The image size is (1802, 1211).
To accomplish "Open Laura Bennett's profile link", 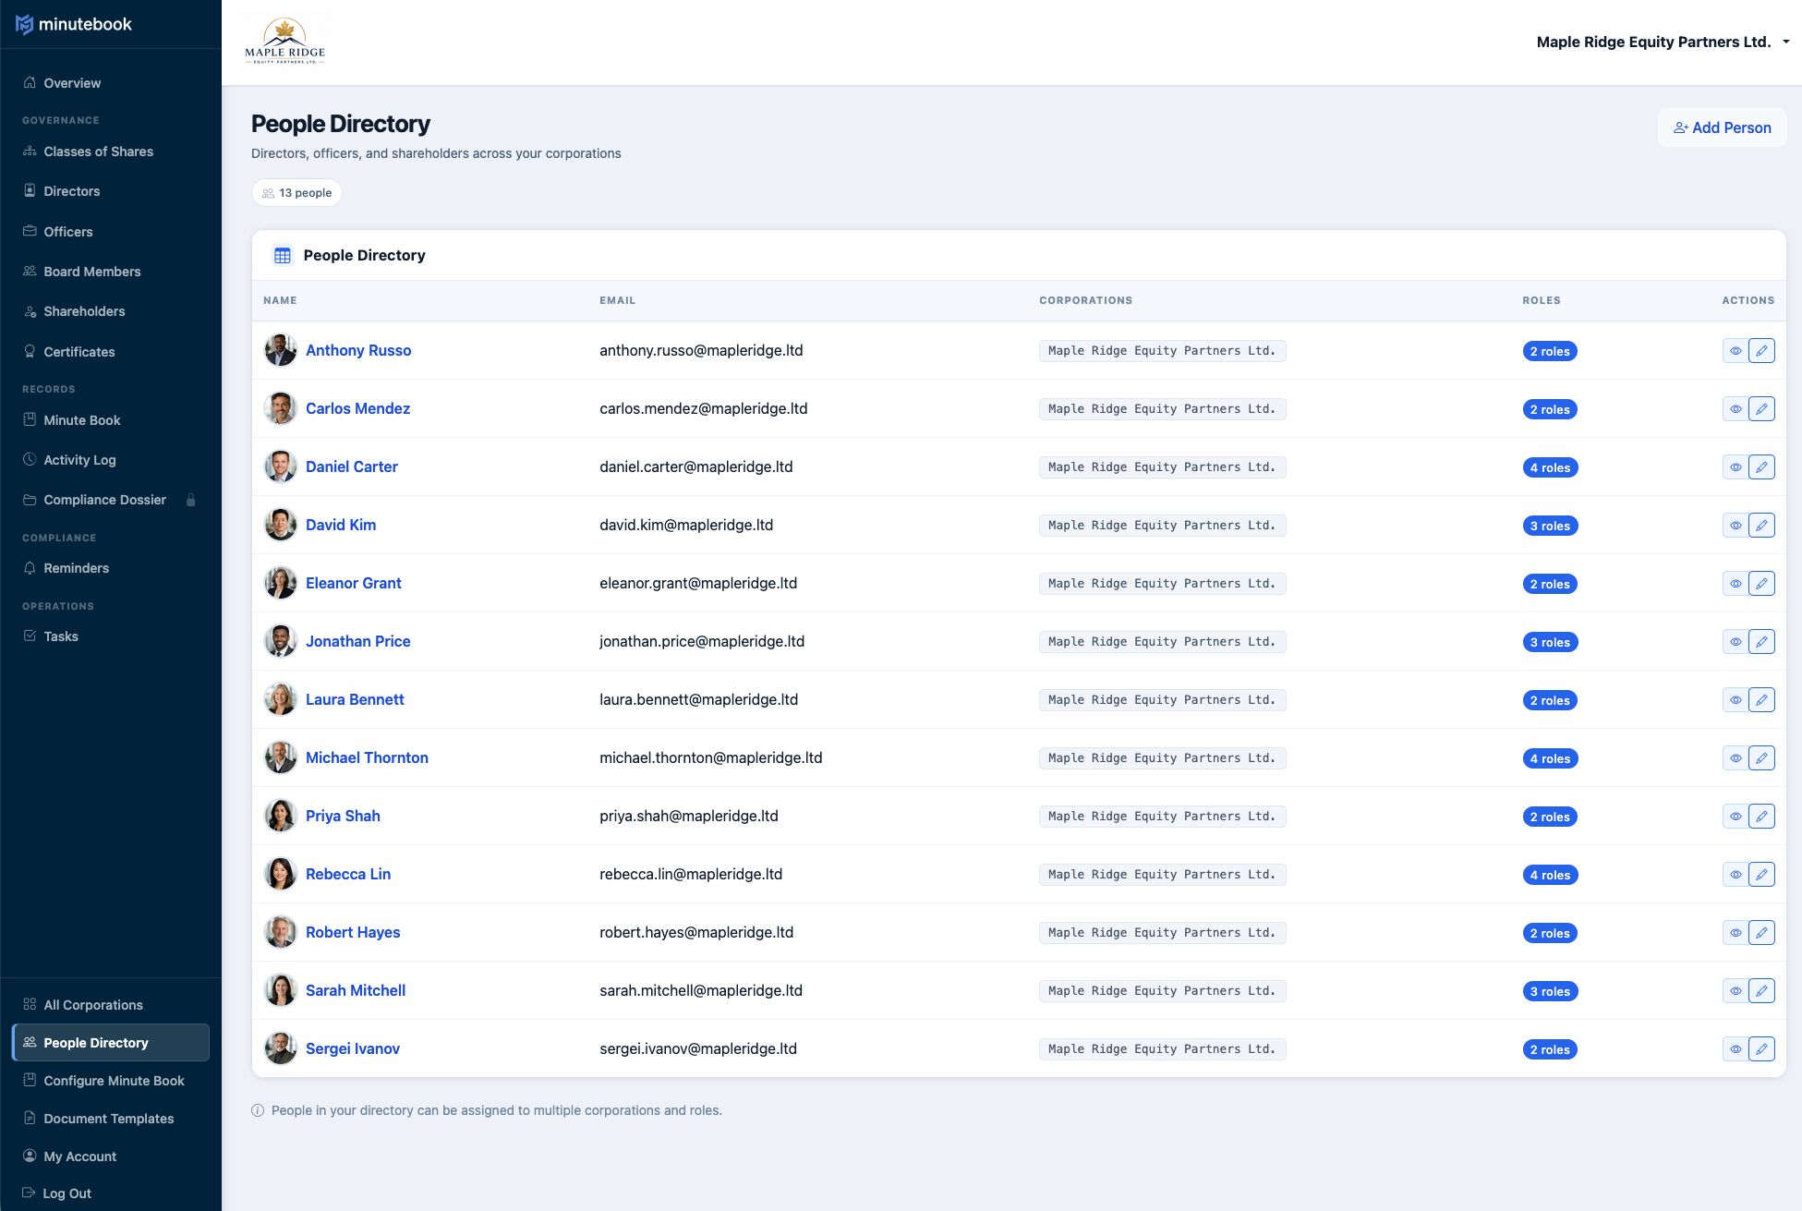I will pos(355,699).
